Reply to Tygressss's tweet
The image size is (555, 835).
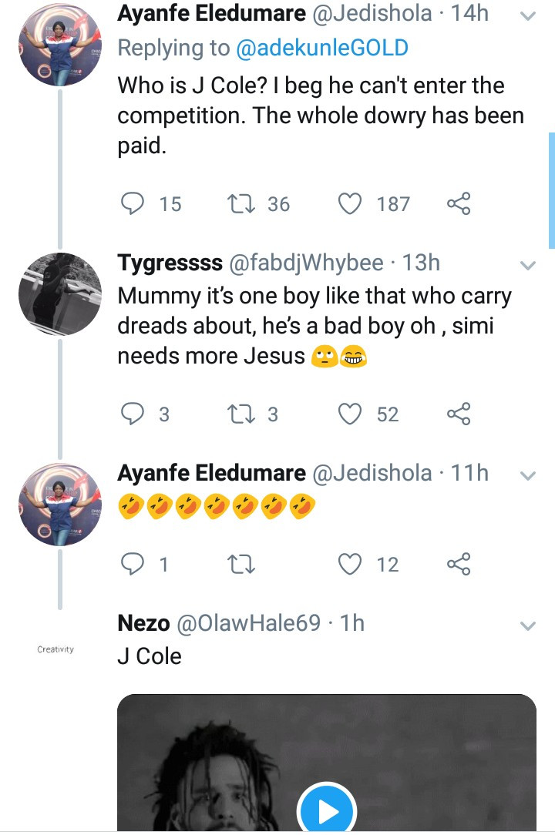134,414
